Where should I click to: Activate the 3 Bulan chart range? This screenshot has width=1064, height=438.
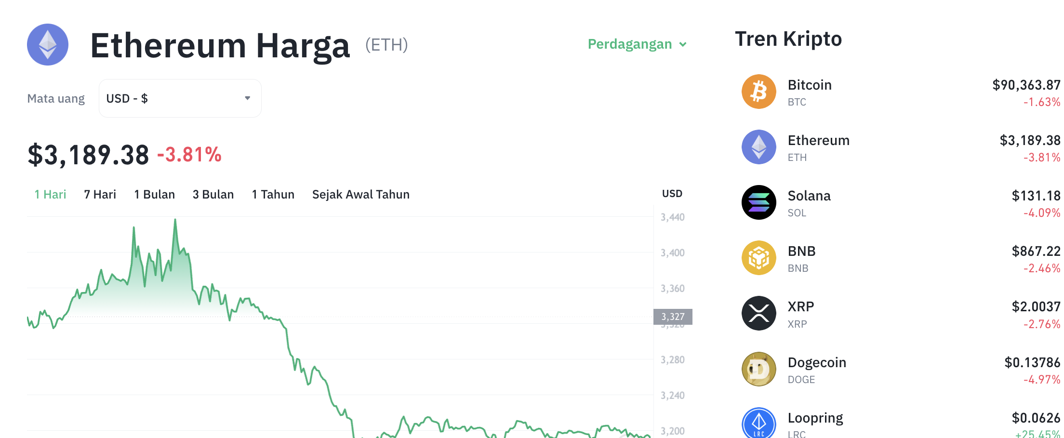pos(213,194)
